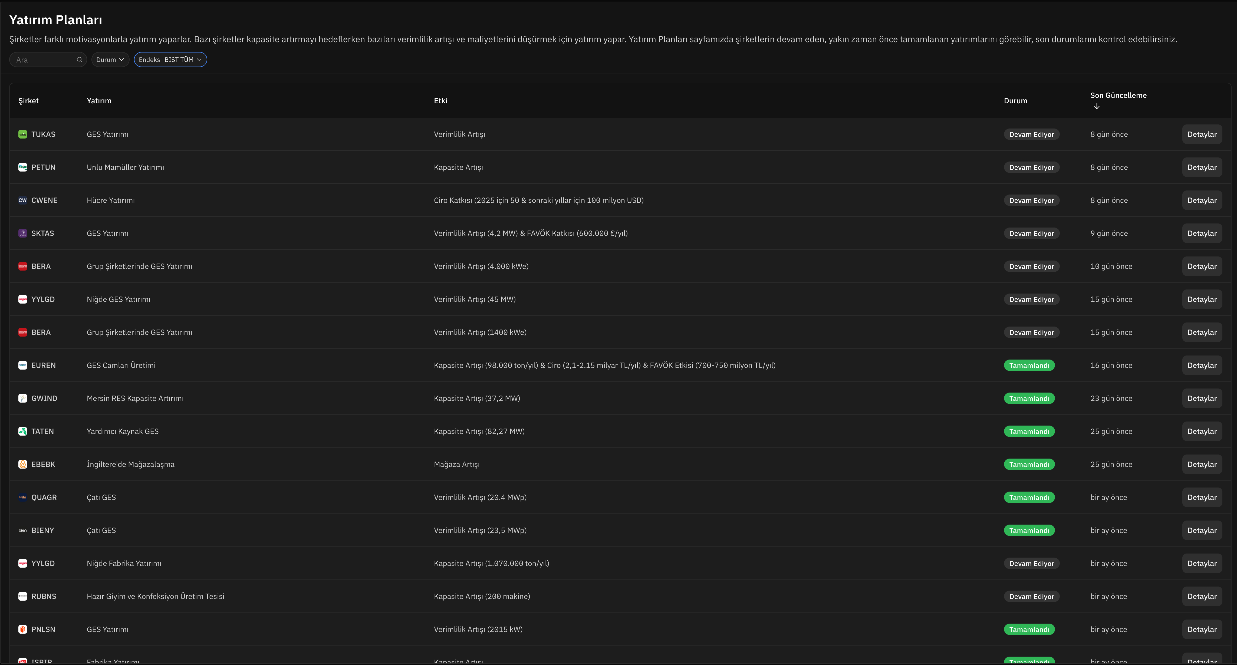Screen dimensions: 1237x665
Task: Select the EBEBK ticker text
Action: coord(43,464)
